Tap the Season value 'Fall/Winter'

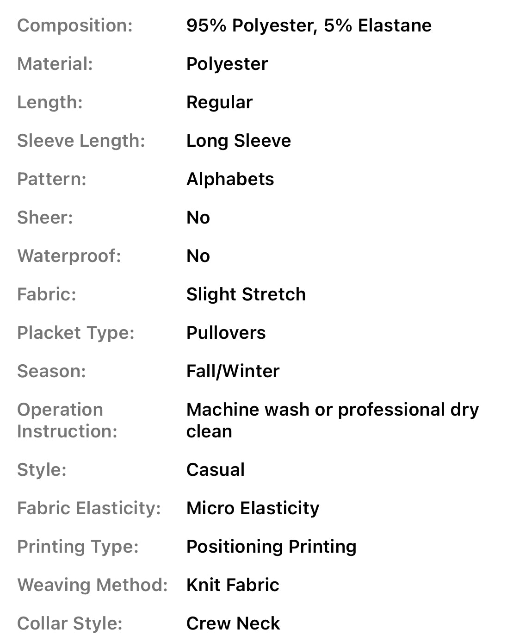233,371
